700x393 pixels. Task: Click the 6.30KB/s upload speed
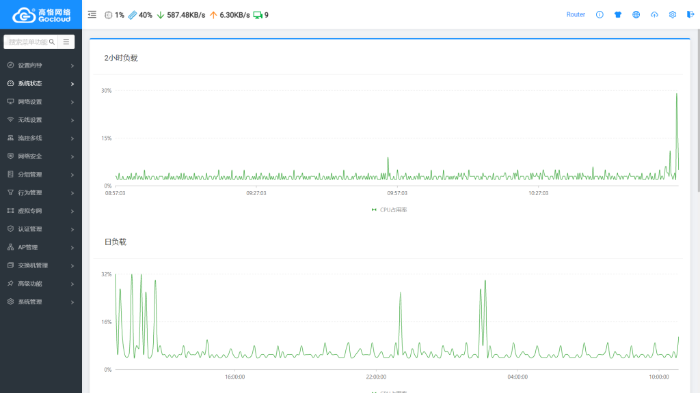(x=235, y=15)
